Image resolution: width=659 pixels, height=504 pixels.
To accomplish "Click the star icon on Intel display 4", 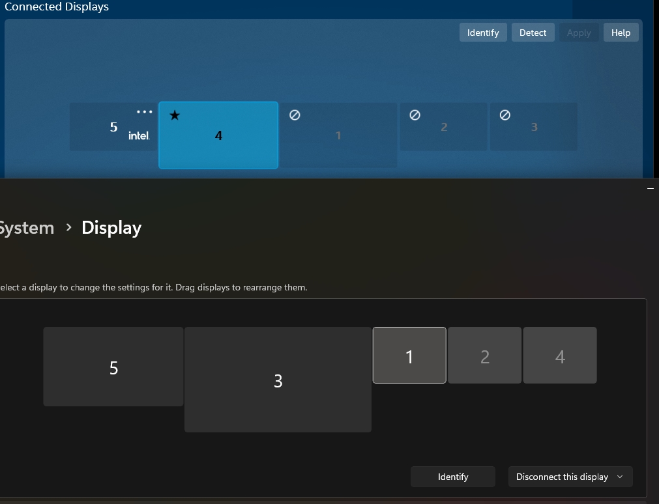I will click(x=174, y=115).
